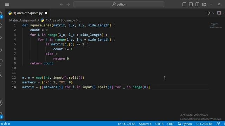Click 'Matrix Assignment' breadcrumb folder

(22, 20)
